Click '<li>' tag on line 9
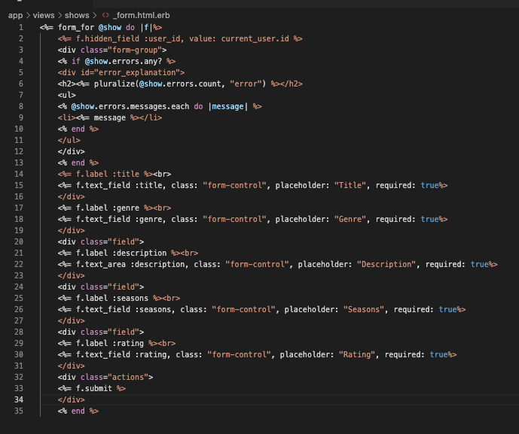 [67, 117]
